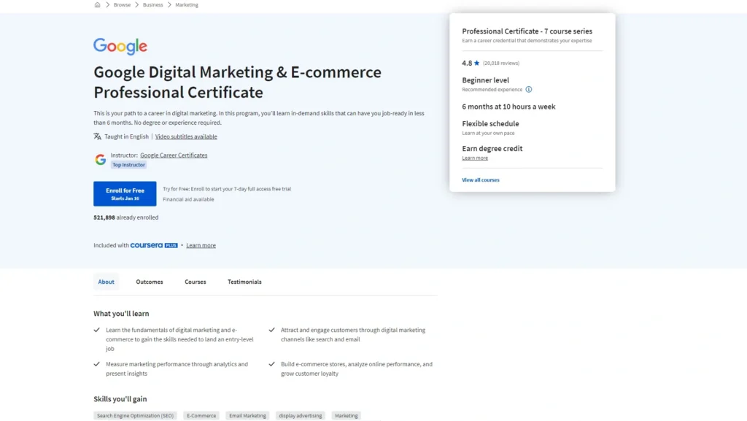Click the display advertising skill tag
Image resolution: width=747 pixels, height=421 pixels.
click(301, 416)
